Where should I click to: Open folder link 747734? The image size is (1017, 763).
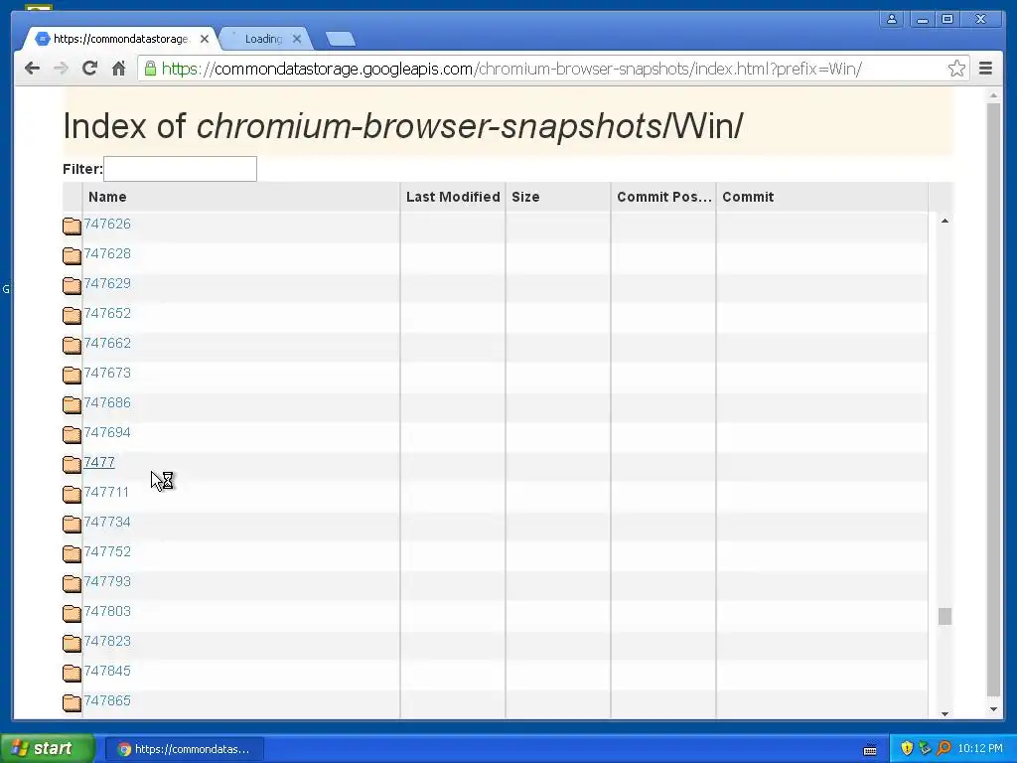click(x=107, y=523)
